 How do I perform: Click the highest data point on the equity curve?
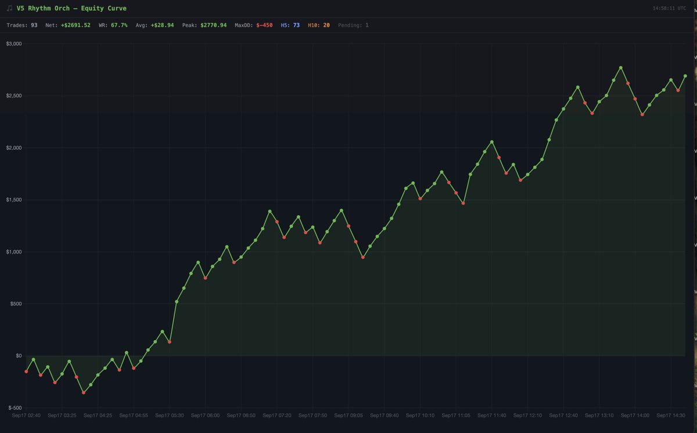click(x=621, y=67)
